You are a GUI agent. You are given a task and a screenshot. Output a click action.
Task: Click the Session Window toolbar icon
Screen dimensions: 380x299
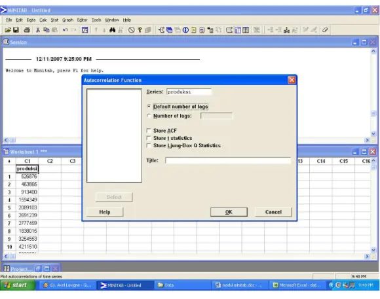[x=161, y=30]
